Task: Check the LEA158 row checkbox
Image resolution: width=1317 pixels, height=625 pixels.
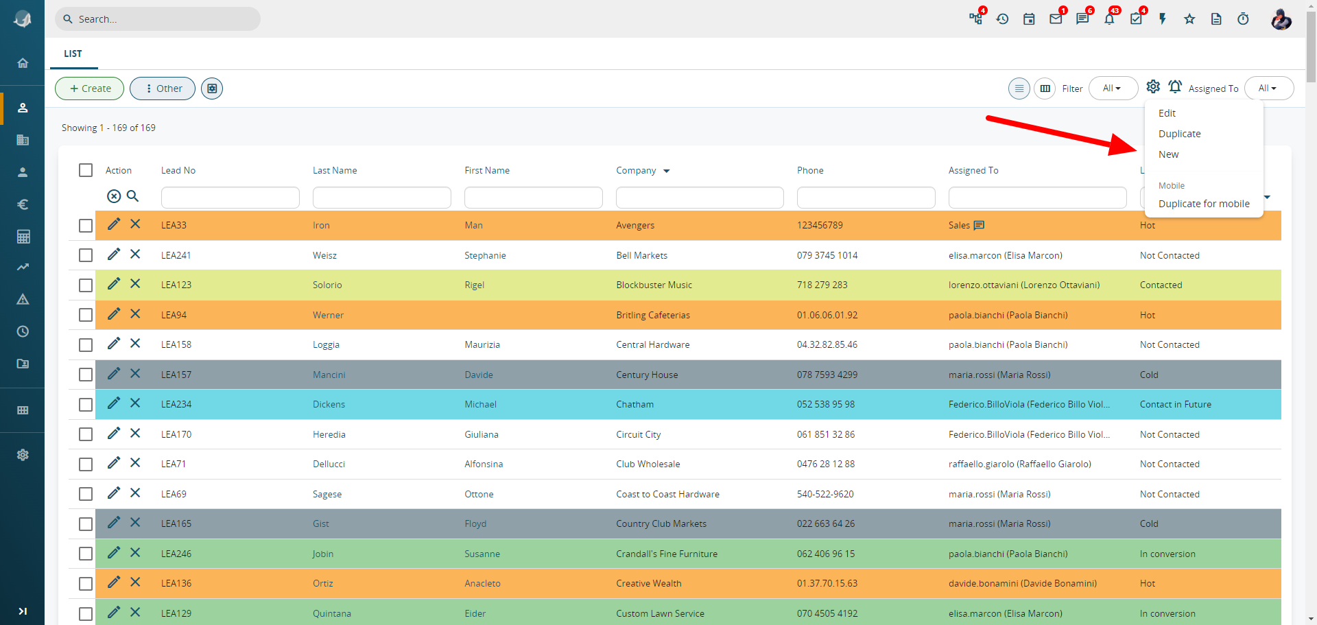Action: point(86,345)
